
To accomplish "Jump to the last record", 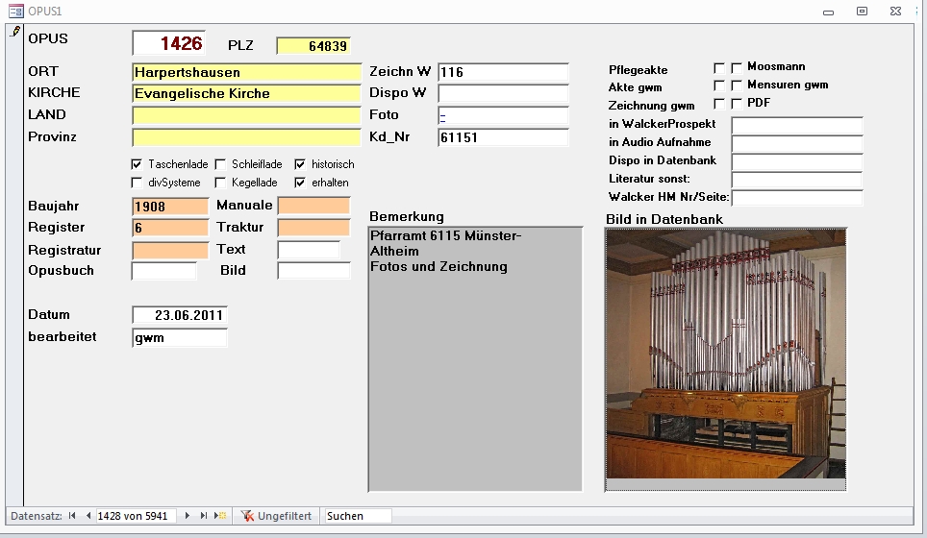I will click(x=203, y=516).
